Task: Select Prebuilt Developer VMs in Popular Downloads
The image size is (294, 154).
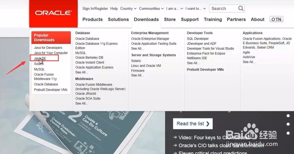Action: [51, 90]
